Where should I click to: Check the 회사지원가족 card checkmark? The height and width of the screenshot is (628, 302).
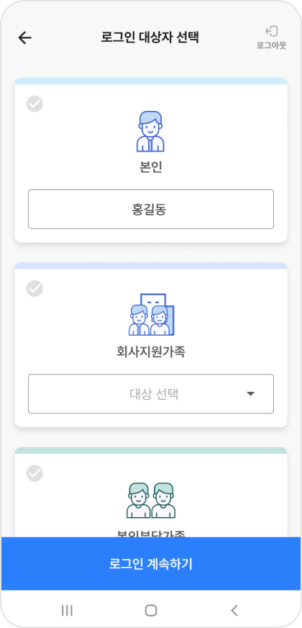point(35,288)
